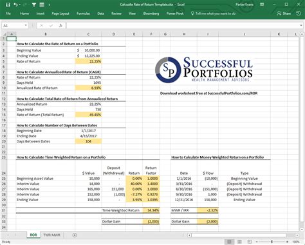Screen dimensions: 305x245
Task: Click the zoom out minus button
Action: [257, 242]
